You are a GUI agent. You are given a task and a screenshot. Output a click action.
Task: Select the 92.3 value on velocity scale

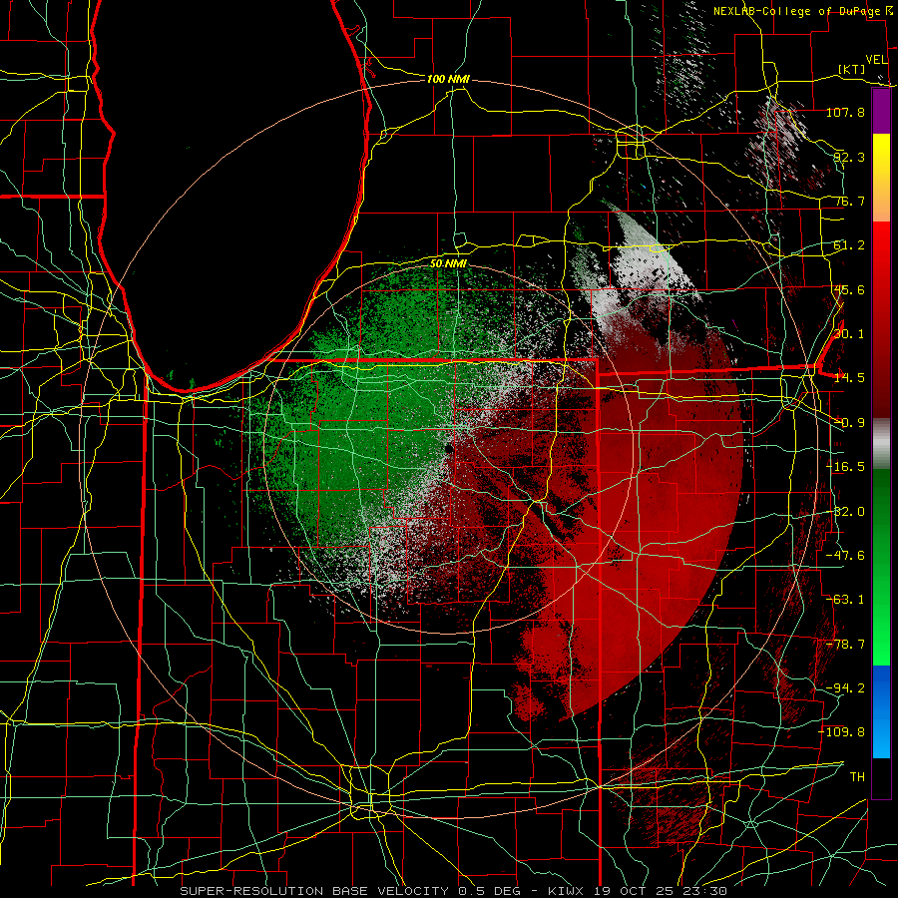[x=849, y=157]
